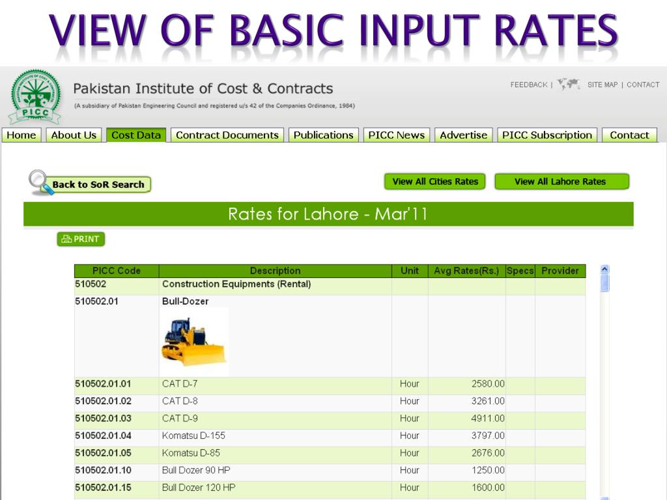Image resolution: width=667 pixels, height=500 pixels.
Task: Go to Contract Documents tab
Action: tap(227, 135)
